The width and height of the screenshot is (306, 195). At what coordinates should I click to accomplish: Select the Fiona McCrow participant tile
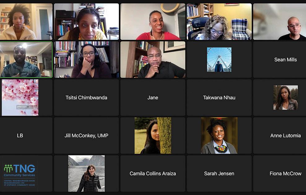279,173
